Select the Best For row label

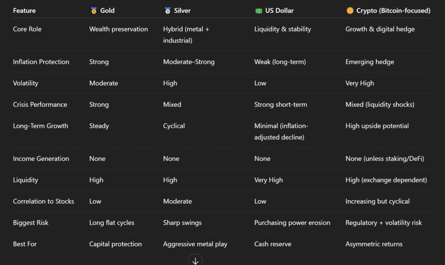[x=25, y=244]
